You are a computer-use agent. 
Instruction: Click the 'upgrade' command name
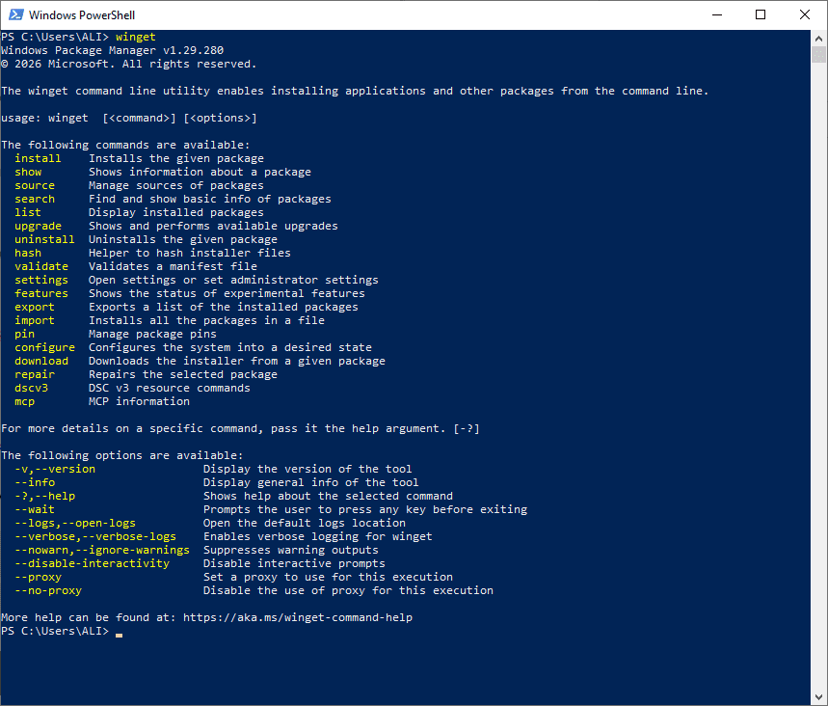pyautogui.click(x=38, y=226)
